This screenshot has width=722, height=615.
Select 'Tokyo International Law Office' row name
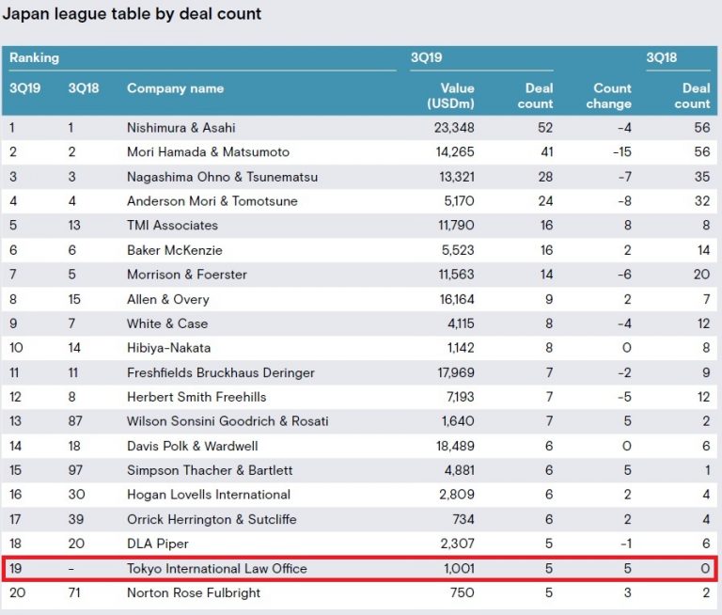pos(217,569)
